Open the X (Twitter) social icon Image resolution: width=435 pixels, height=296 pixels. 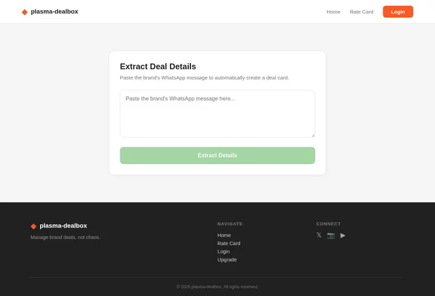coord(319,236)
